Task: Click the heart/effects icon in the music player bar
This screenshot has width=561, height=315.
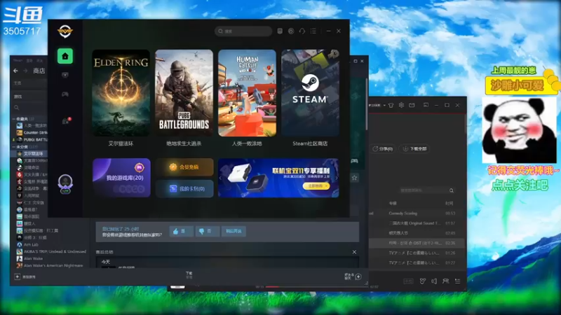Action: [423, 281]
